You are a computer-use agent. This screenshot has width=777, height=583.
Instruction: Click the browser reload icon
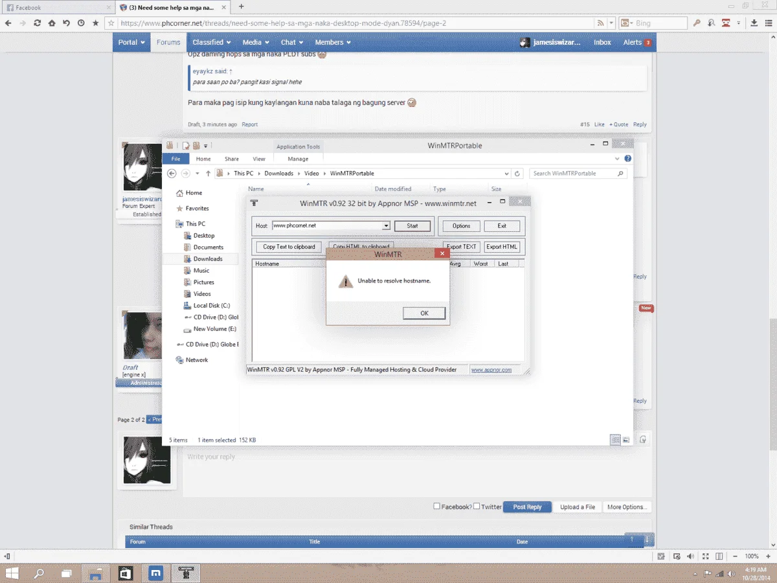point(37,23)
